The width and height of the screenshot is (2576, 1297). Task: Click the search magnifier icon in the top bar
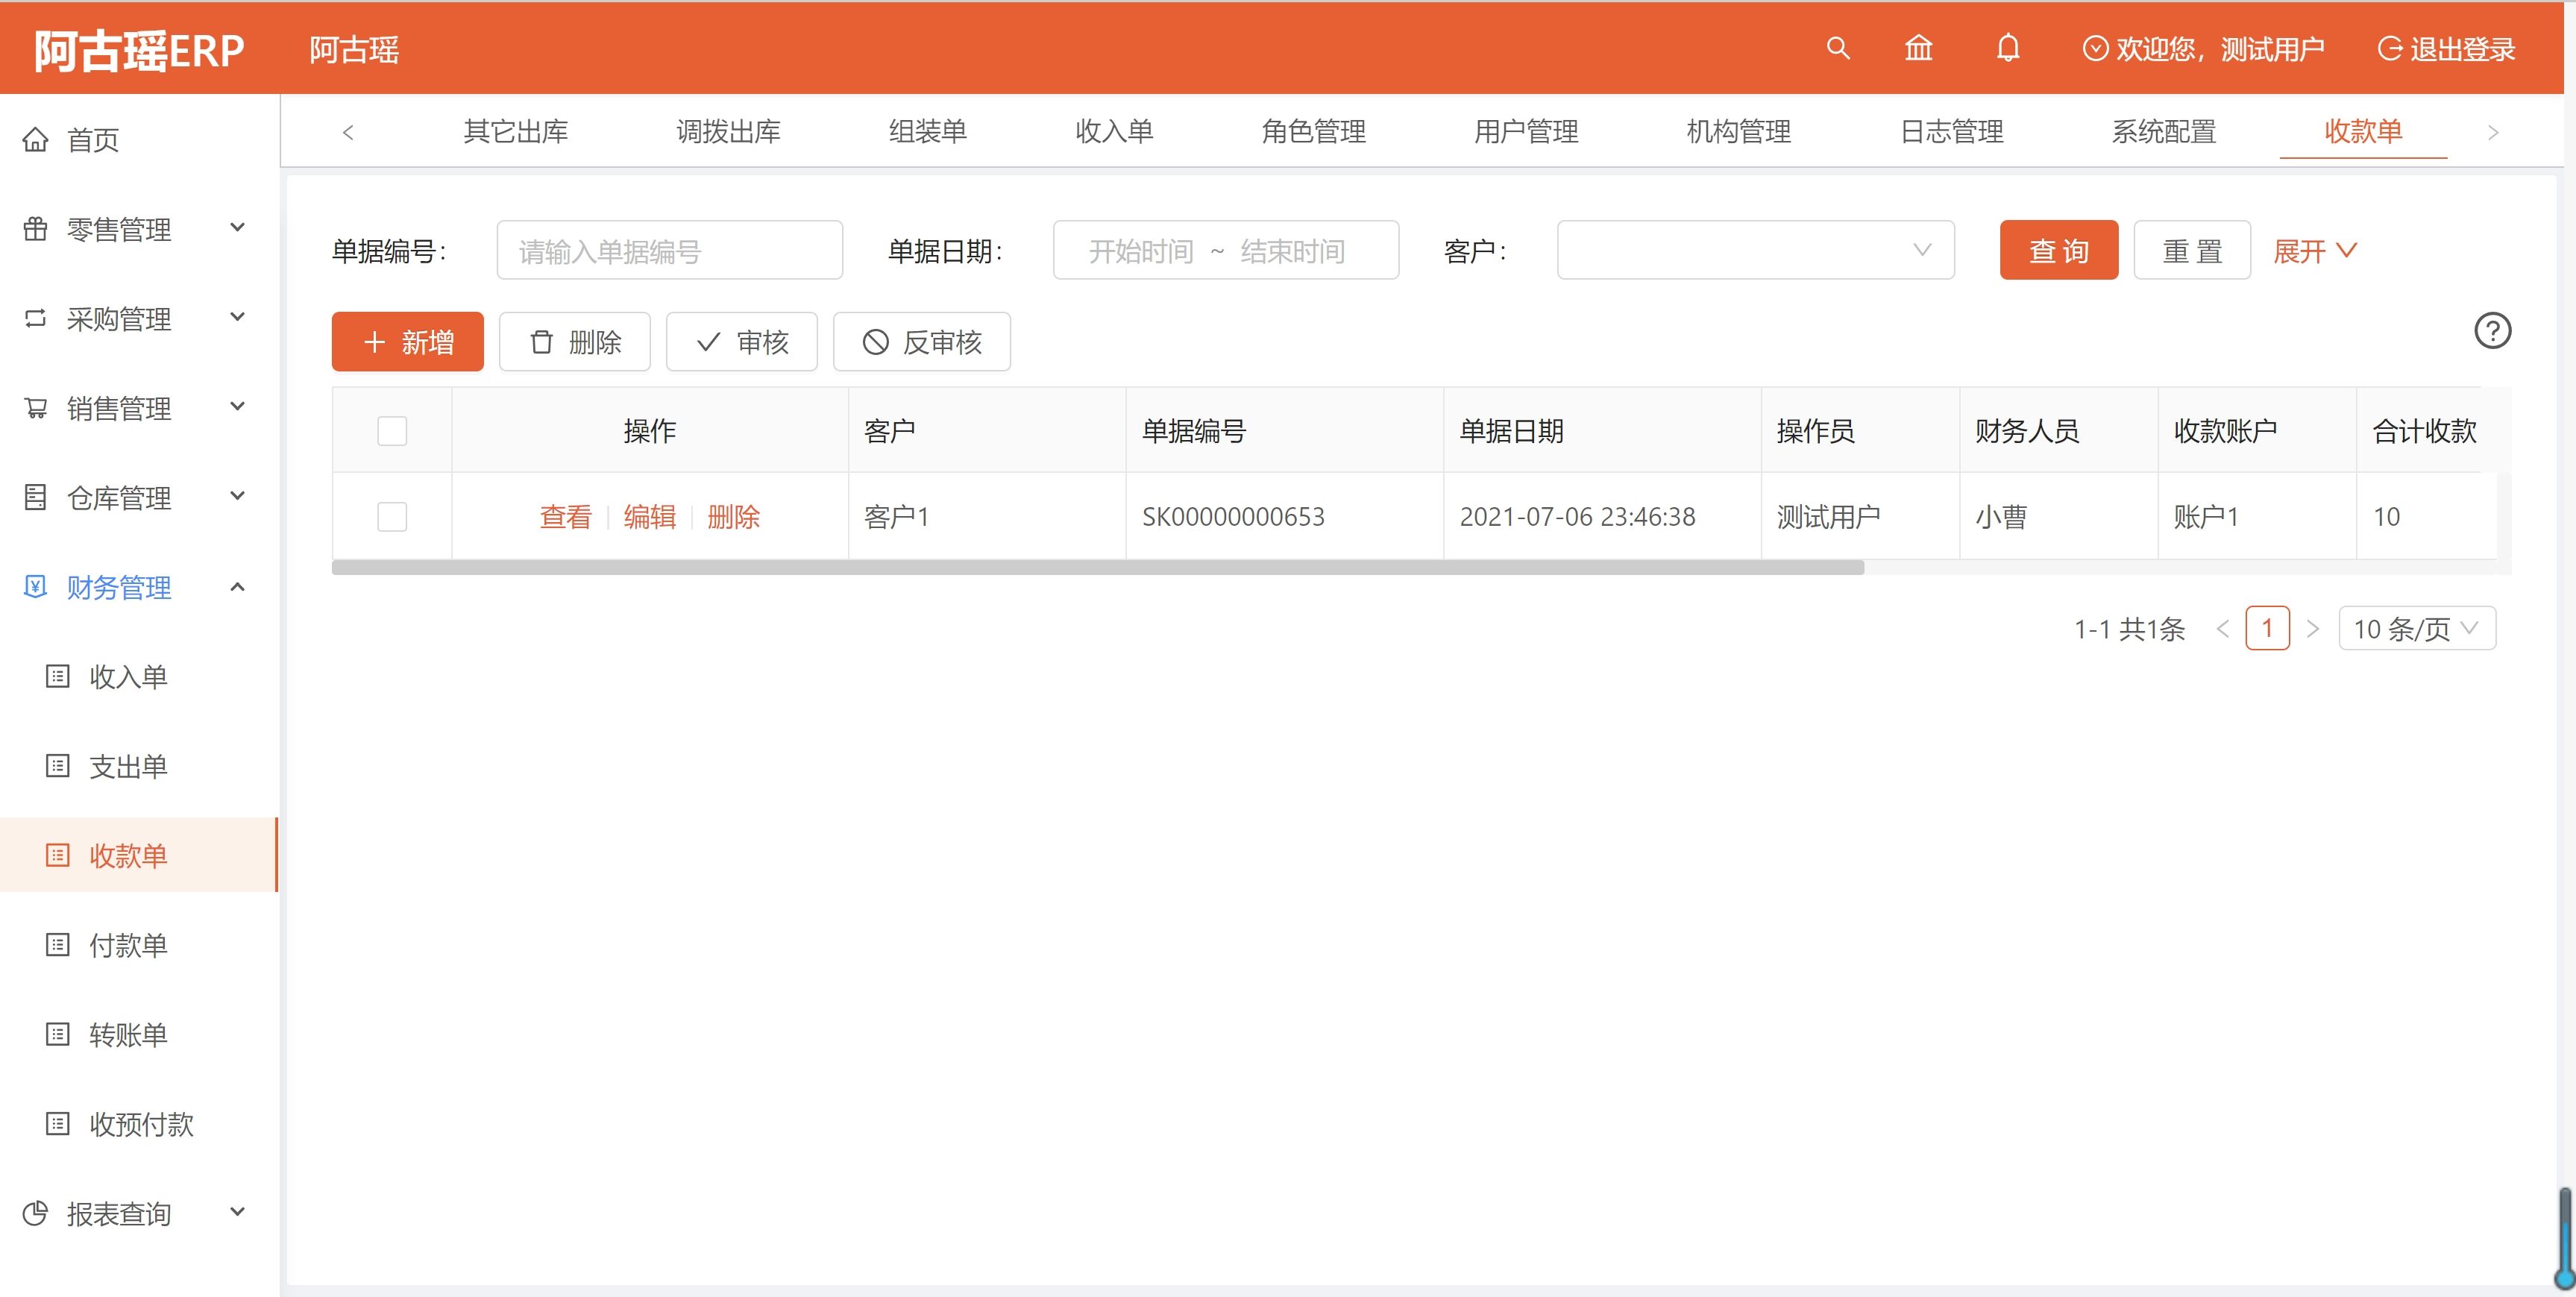point(1838,48)
